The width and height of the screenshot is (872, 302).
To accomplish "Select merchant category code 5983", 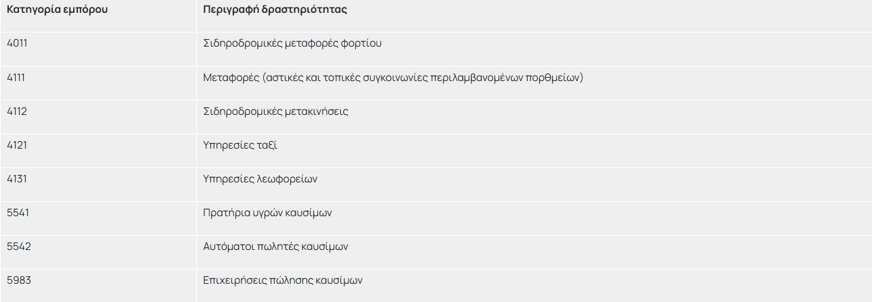I will 18,280.
